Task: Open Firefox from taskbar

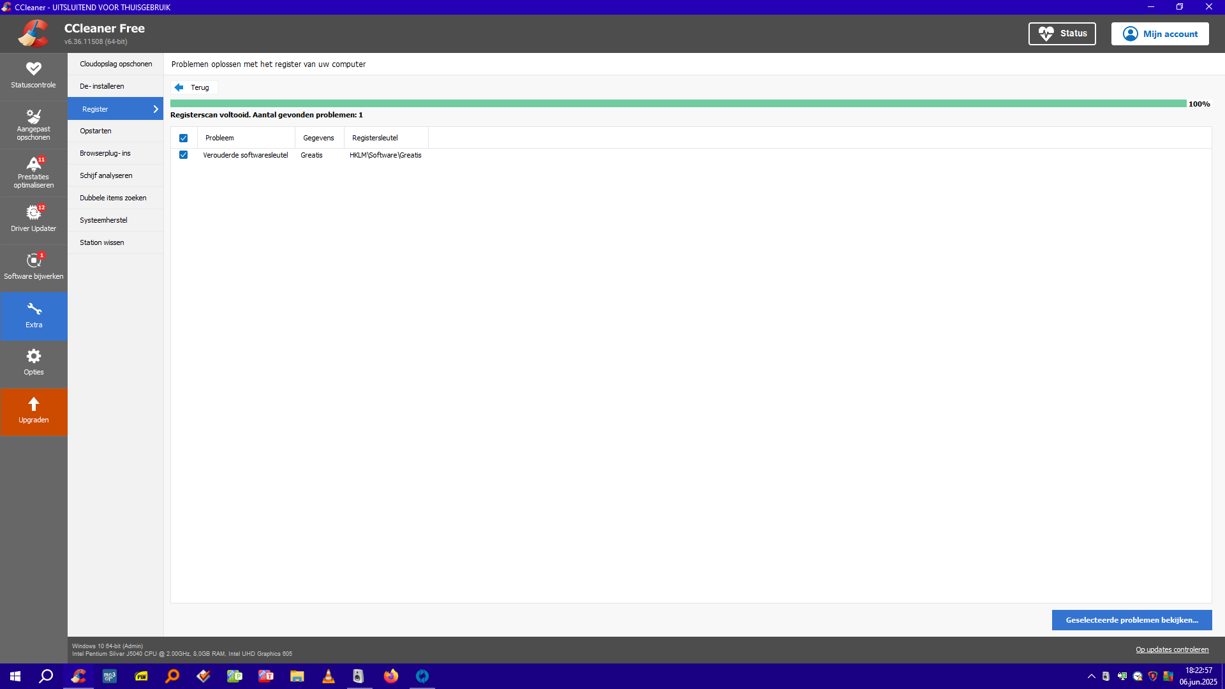Action: coord(391,676)
